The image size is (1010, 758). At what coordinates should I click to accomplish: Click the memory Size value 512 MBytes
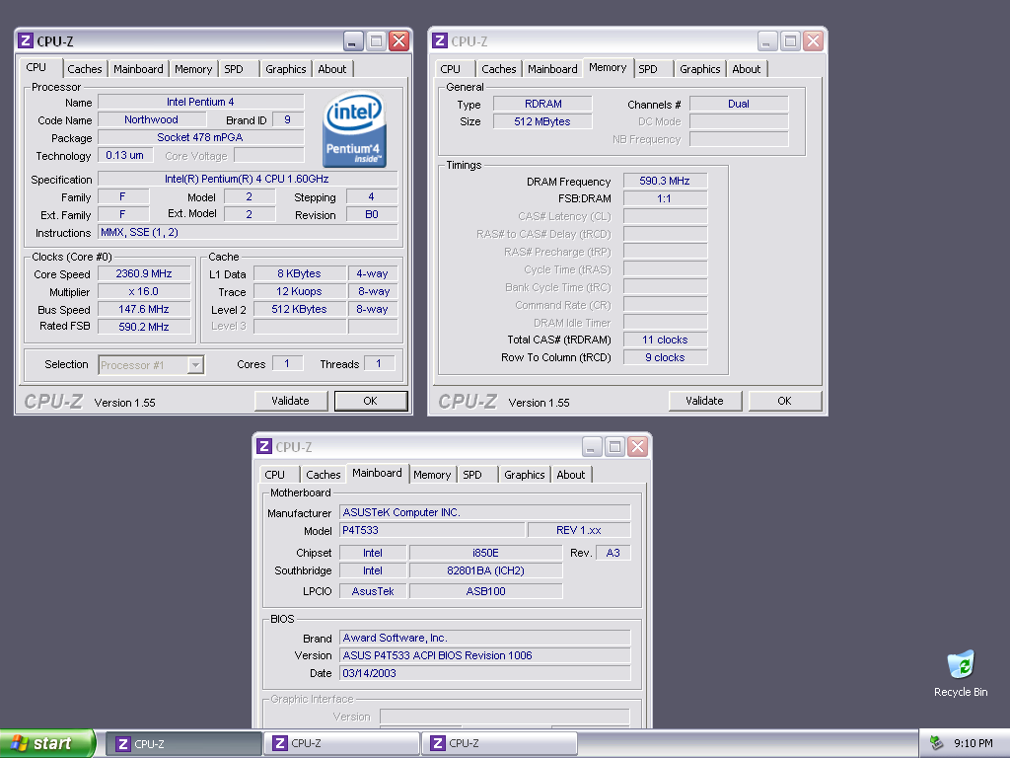click(542, 121)
